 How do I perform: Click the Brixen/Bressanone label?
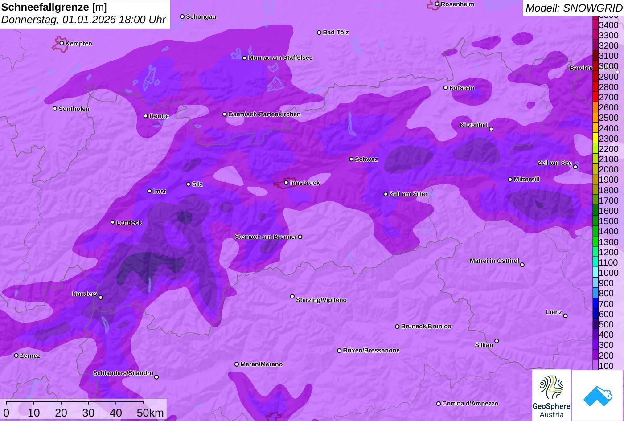point(371,350)
